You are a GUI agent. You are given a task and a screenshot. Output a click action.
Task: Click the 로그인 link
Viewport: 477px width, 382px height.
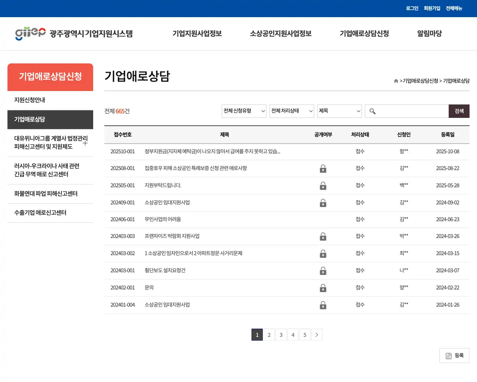tap(412, 8)
